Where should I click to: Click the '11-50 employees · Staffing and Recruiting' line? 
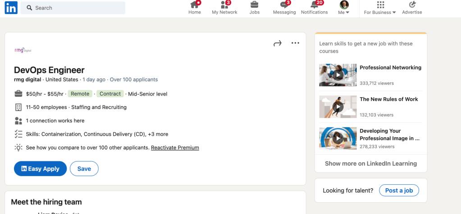tap(76, 107)
